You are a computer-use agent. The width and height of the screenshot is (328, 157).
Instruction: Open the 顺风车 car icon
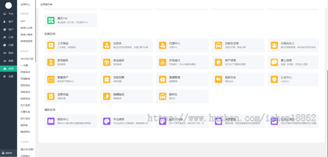(x=163, y=96)
